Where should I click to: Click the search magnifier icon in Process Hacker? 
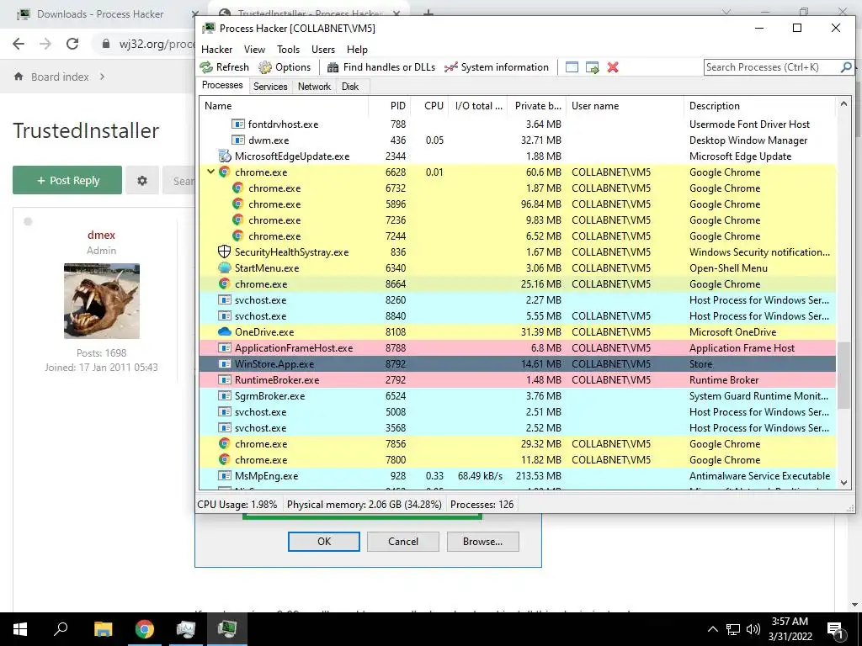point(846,67)
